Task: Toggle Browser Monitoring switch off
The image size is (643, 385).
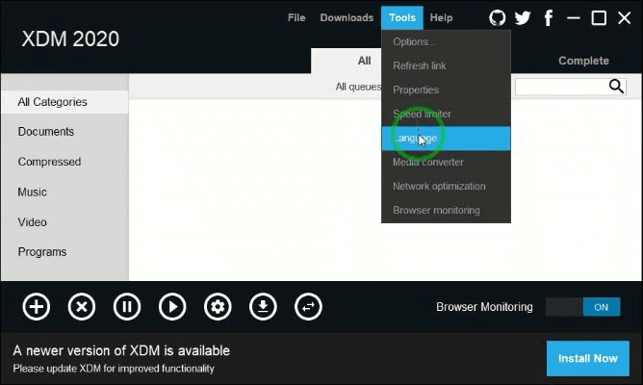Action: pyautogui.click(x=581, y=307)
